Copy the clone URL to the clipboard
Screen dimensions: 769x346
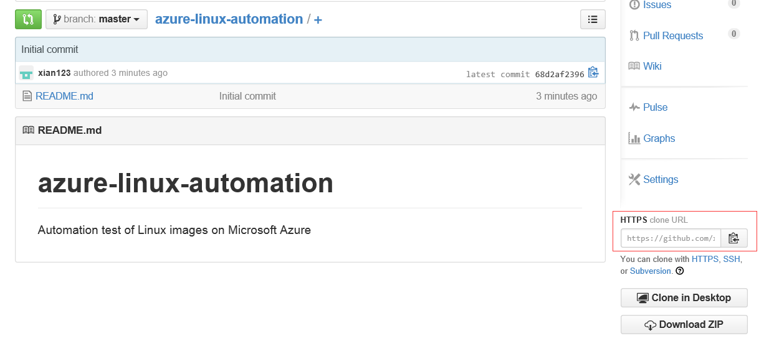coord(733,238)
